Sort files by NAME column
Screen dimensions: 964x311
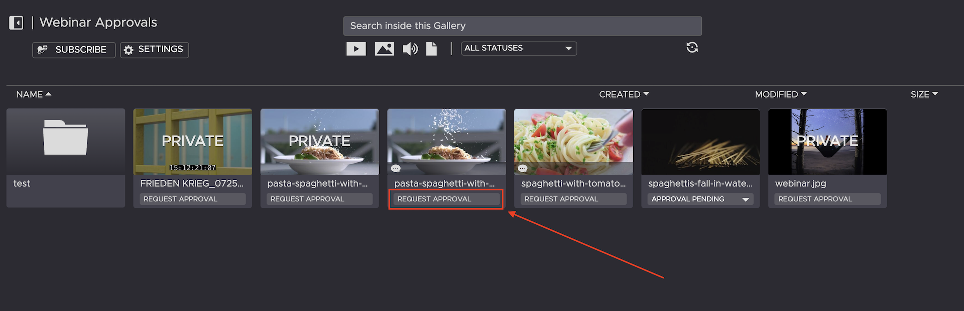(33, 94)
